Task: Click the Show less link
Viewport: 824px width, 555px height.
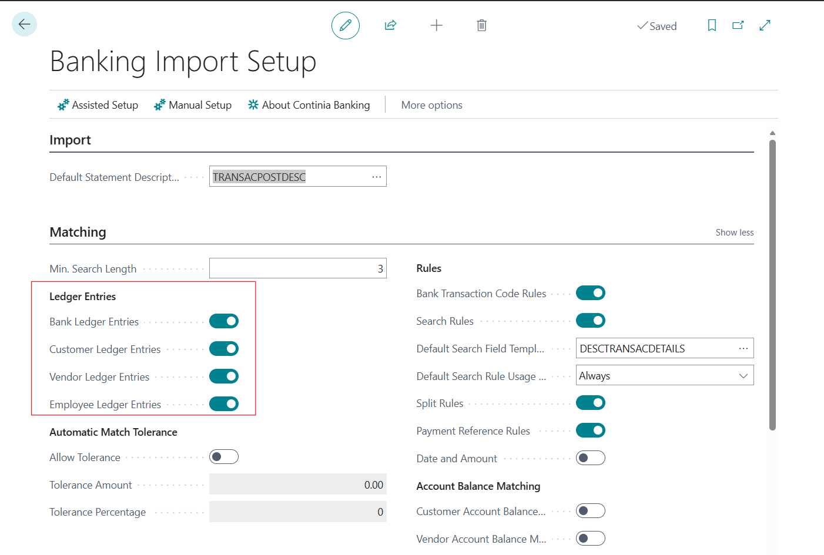Action: [734, 232]
